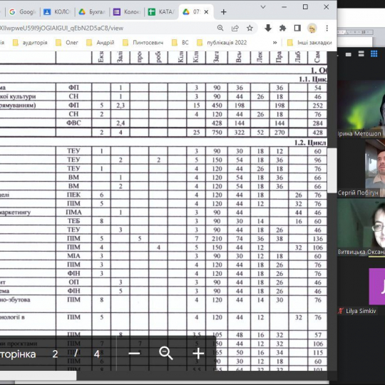This screenshot has width=385, height=385.
Task: Reset zoom with the magnifier icon
Action: [x=166, y=354]
